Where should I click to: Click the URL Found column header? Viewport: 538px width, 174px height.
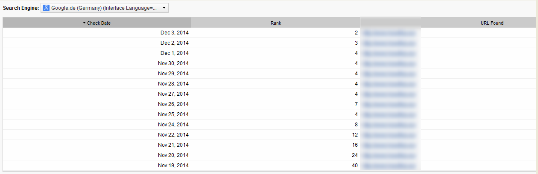point(492,23)
